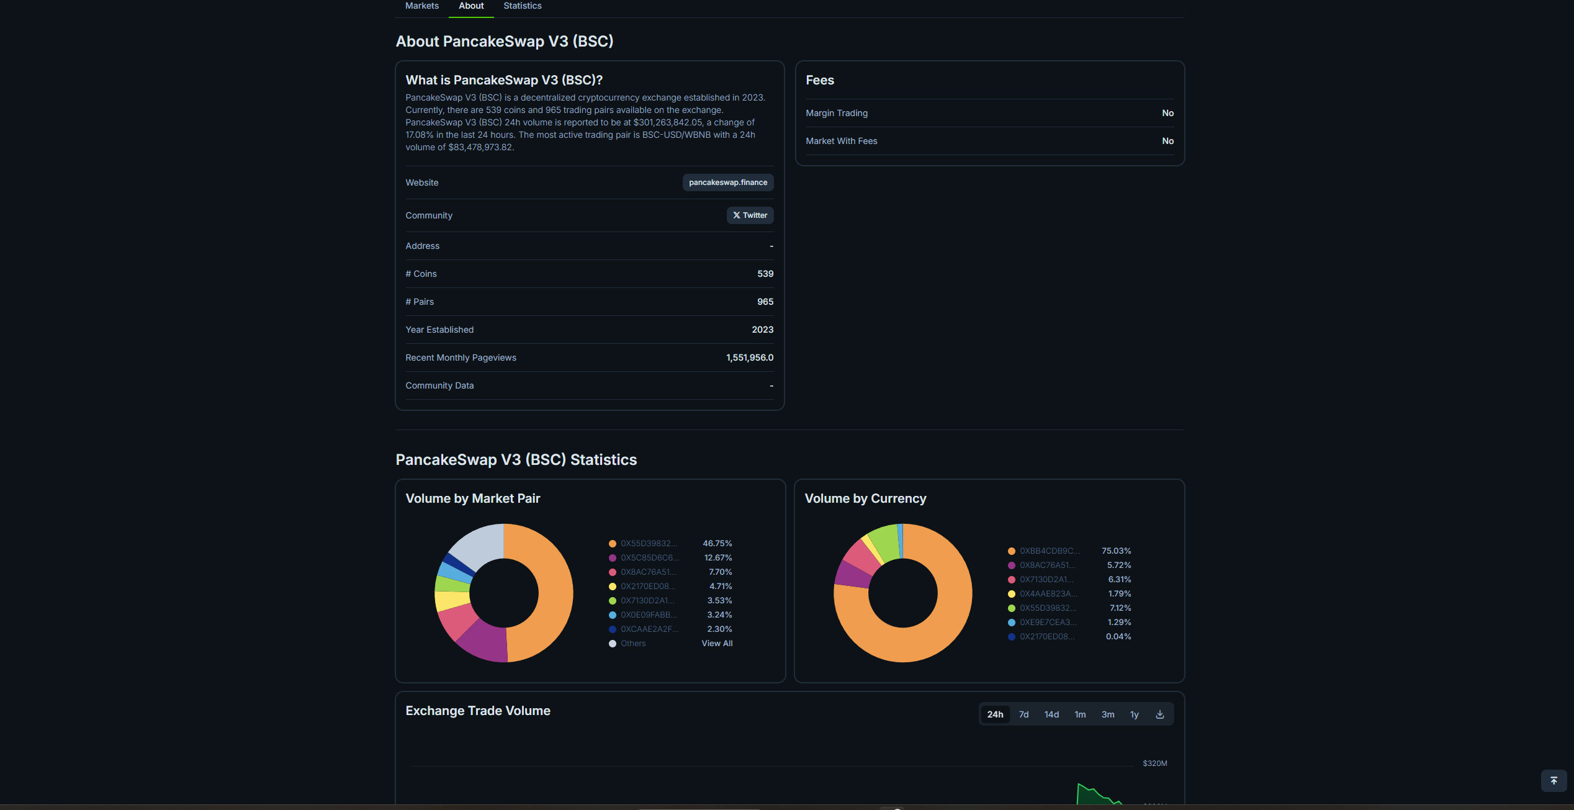Click the back-to-top arrow button
Image resolution: width=1574 pixels, height=810 pixels.
pyautogui.click(x=1554, y=781)
